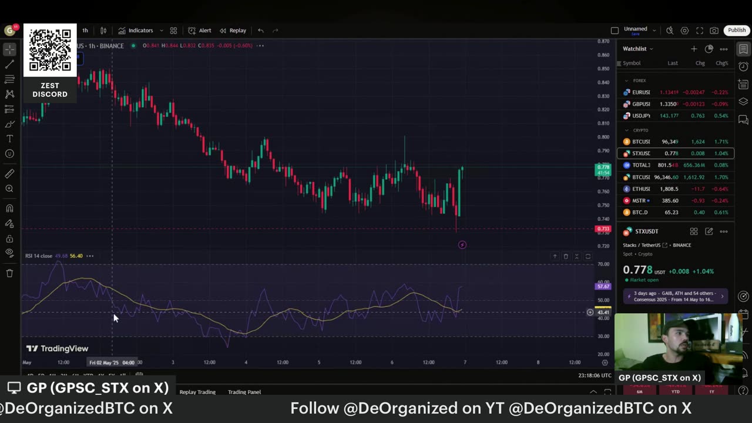Screen dimensions: 752x423
Task: Open the Trading Panel tab
Action: point(244,392)
